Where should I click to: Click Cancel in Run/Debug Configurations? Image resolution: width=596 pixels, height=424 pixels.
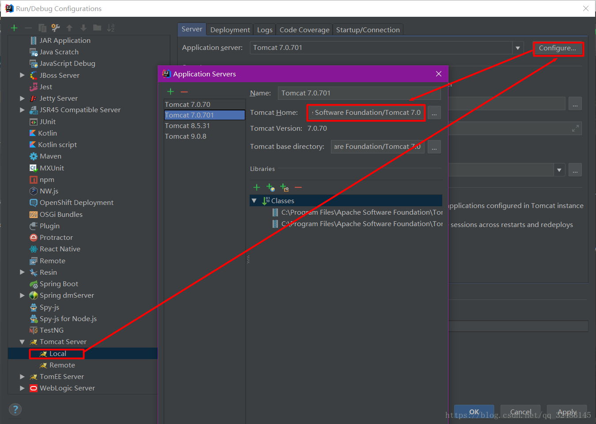pos(520,412)
